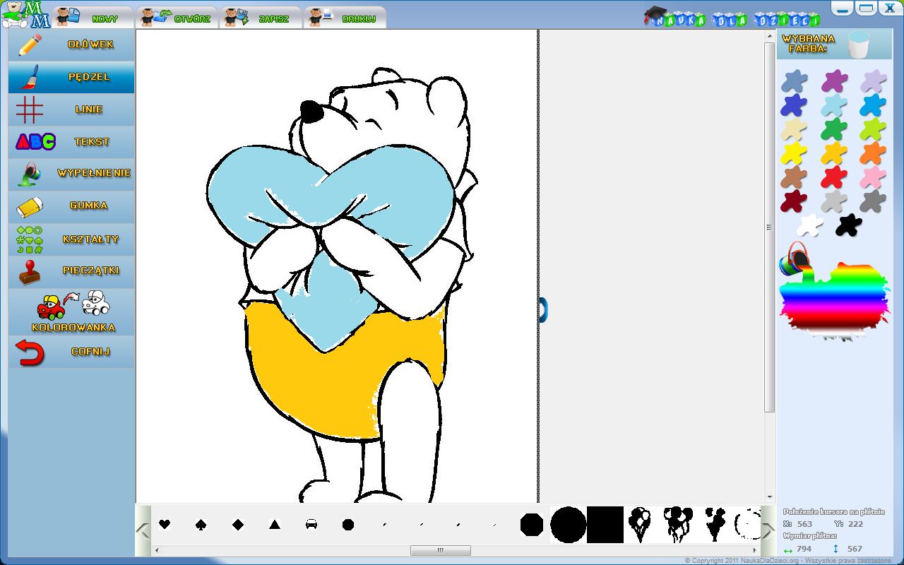Pick the steel blue paint splat
904x565 pixels.
click(795, 81)
